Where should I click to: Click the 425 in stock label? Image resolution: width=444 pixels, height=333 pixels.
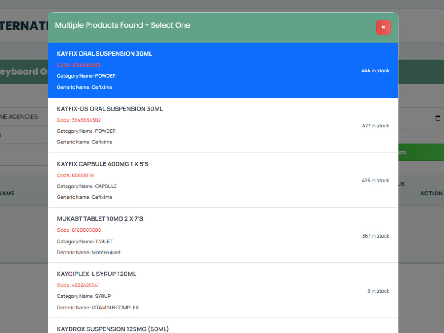tap(375, 181)
